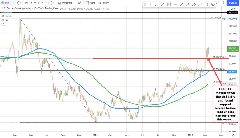Select the horizontal line tool
Screen dimensions: 240x138
pyautogui.click(x=175, y=5)
